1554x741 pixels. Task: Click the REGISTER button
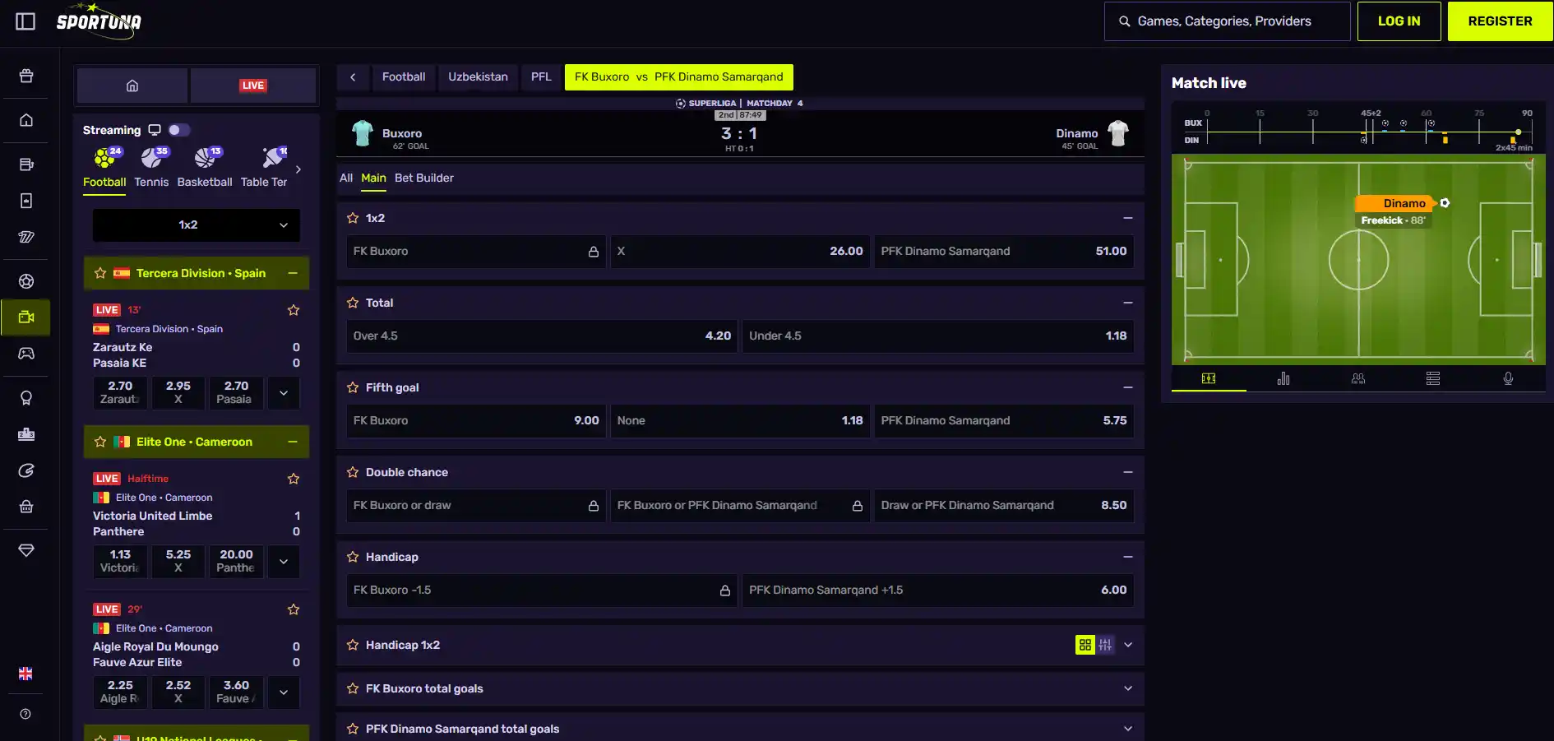[1501, 21]
